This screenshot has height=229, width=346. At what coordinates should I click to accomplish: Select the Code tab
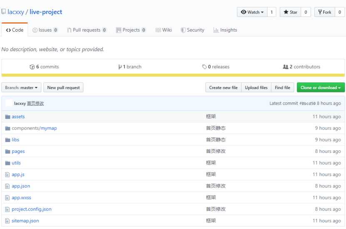tap(15, 30)
